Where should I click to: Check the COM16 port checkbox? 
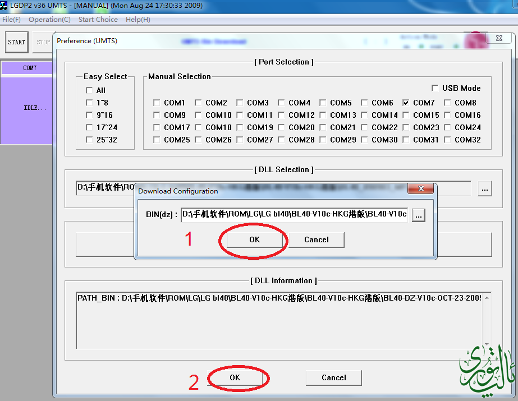pyautogui.click(x=447, y=115)
